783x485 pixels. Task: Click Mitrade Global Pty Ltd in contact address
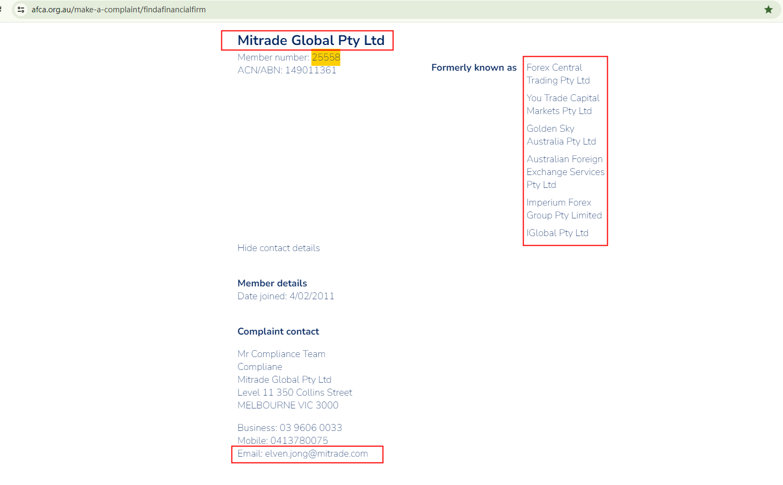tap(285, 380)
